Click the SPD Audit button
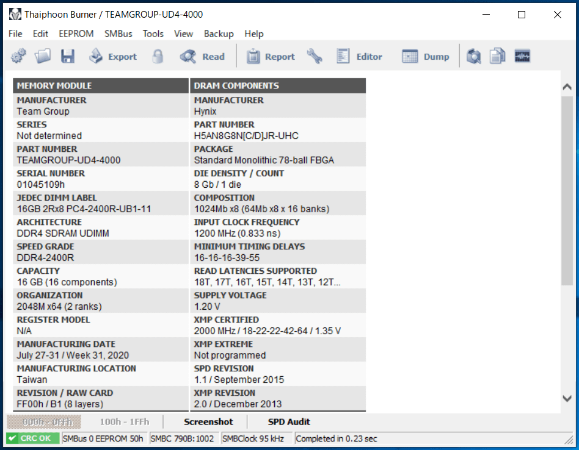The height and width of the screenshot is (450, 579). click(x=289, y=422)
